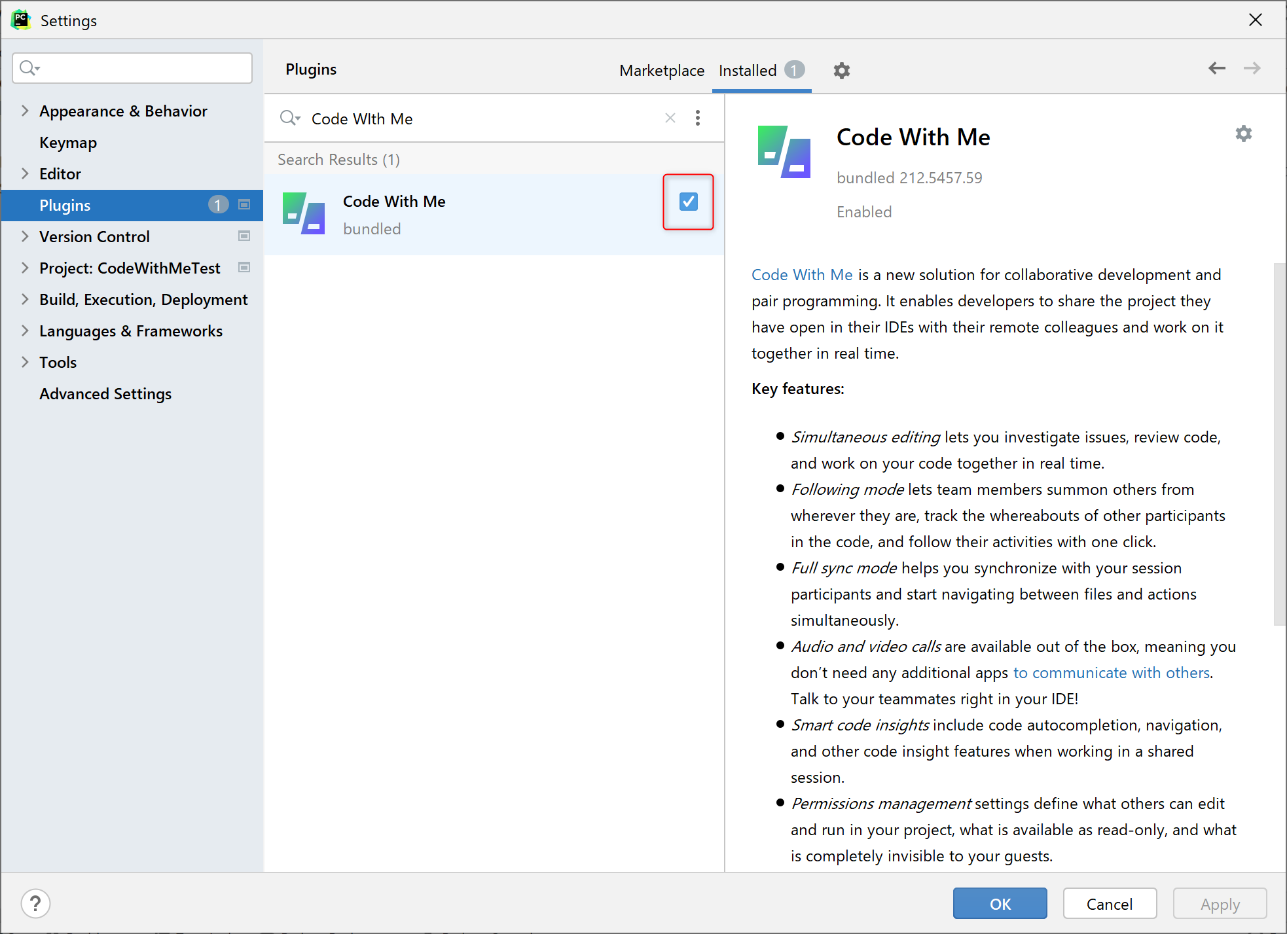
Task: Expand Languages & Frameworks section
Action: 25,331
